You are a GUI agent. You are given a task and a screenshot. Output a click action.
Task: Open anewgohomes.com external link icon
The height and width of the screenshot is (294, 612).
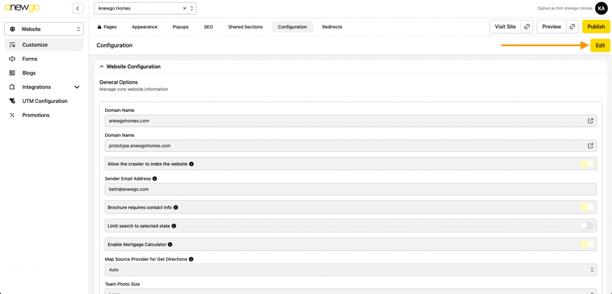coord(590,121)
